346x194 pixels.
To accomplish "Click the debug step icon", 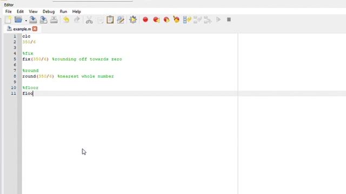I will [187, 20].
